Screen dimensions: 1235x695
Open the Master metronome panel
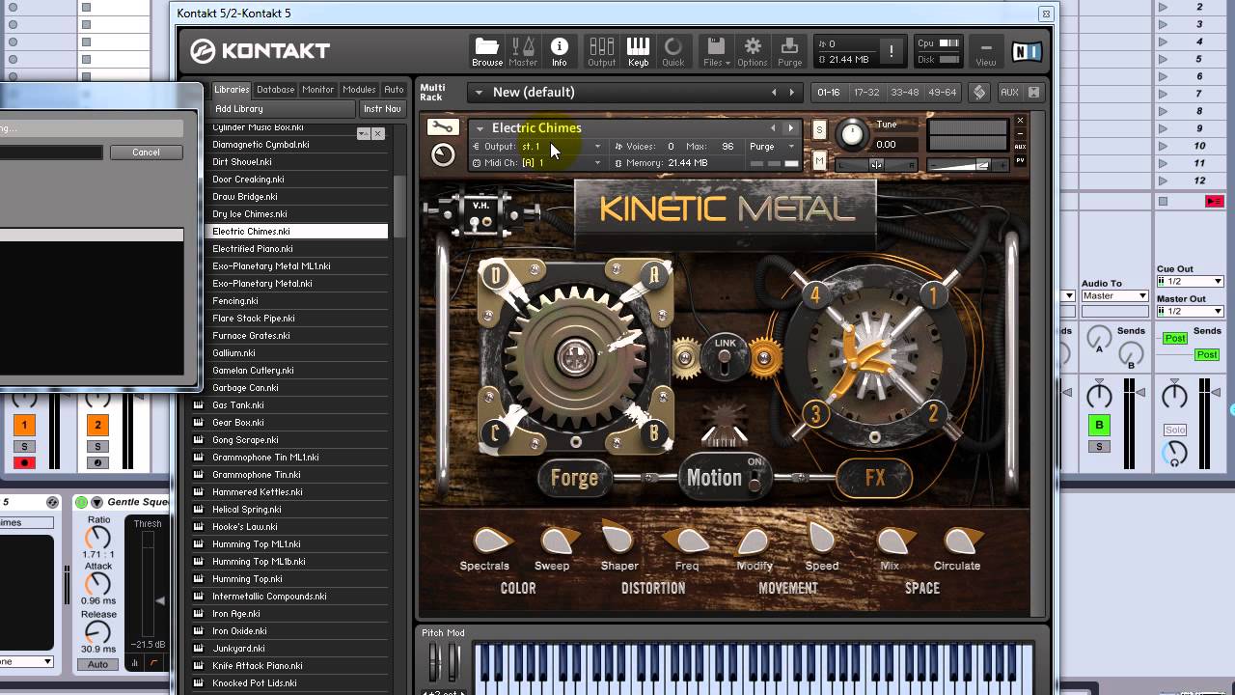(x=523, y=50)
